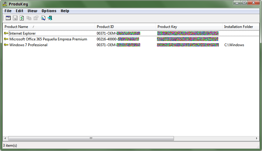Close the ProduKey window
262x151 pixels.
tap(253, 3)
